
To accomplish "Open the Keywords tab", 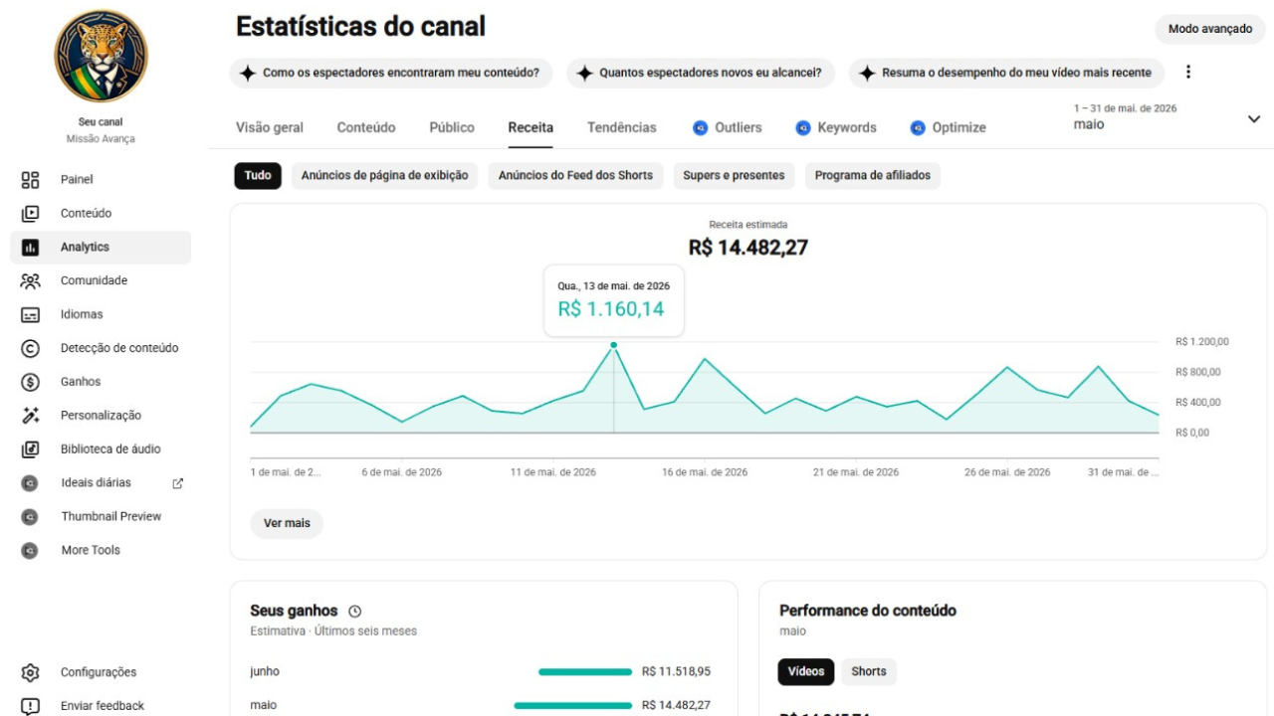I will tap(836, 128).
